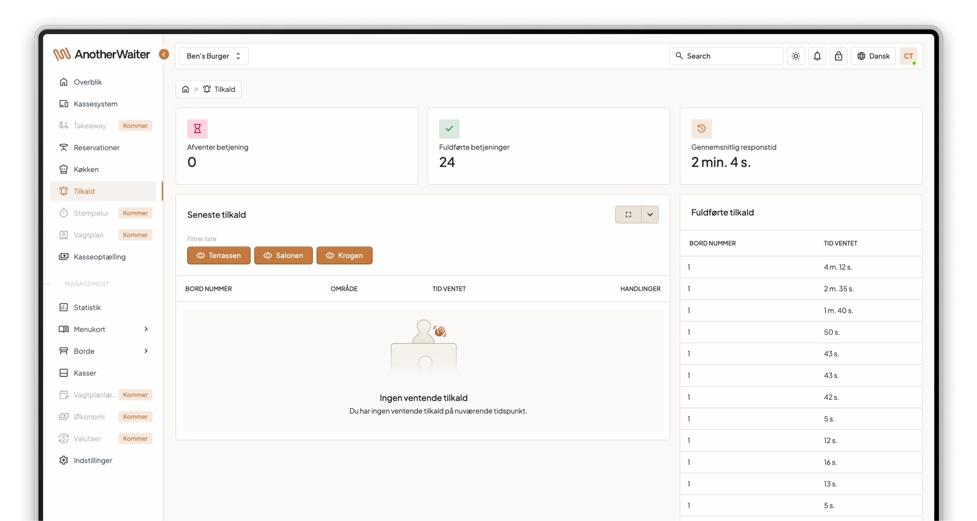Click OMRÅDE column header
This screenshot has height=521, width=977.
click(x=344, y=289)
